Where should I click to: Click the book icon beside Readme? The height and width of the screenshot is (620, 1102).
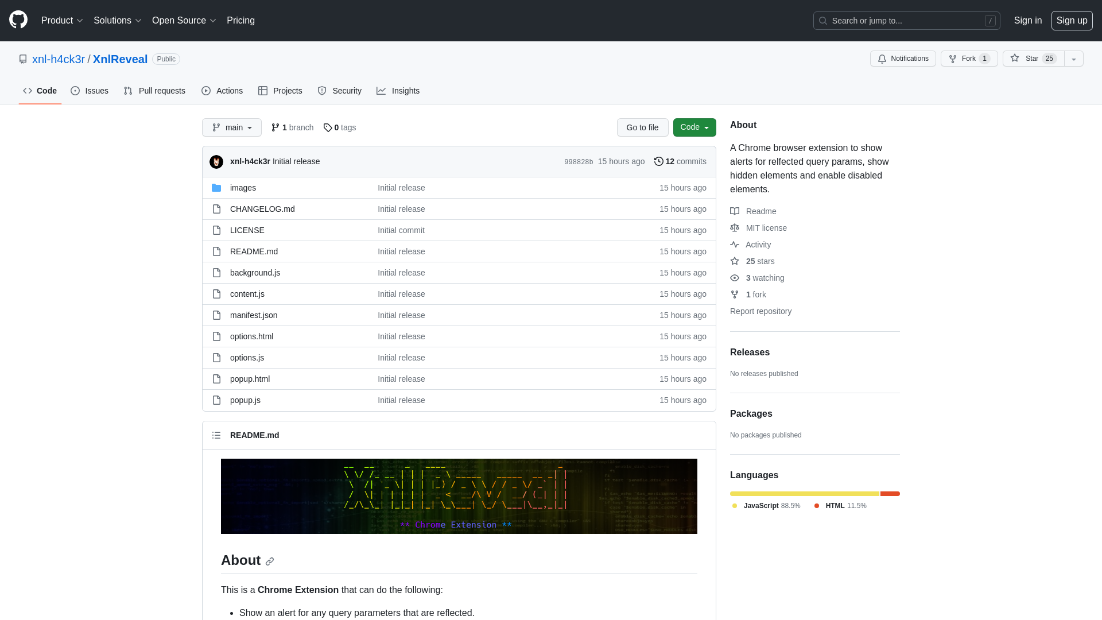coord(735,211)
